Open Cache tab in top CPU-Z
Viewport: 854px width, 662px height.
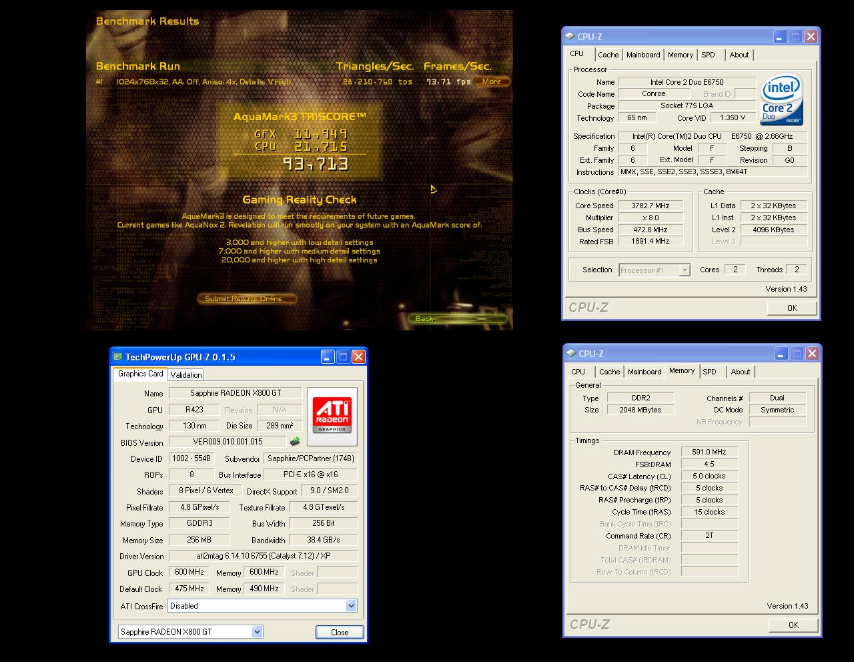click(x=608, y=55)
